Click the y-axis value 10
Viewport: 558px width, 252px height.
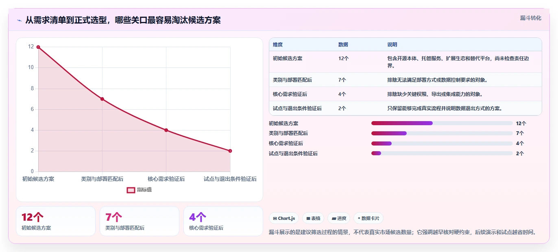pos(31,67)
